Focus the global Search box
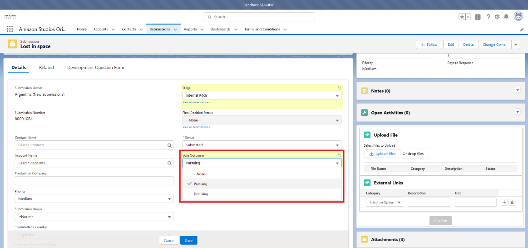This screenshot has width=528, height=248. tap(259, 17)
